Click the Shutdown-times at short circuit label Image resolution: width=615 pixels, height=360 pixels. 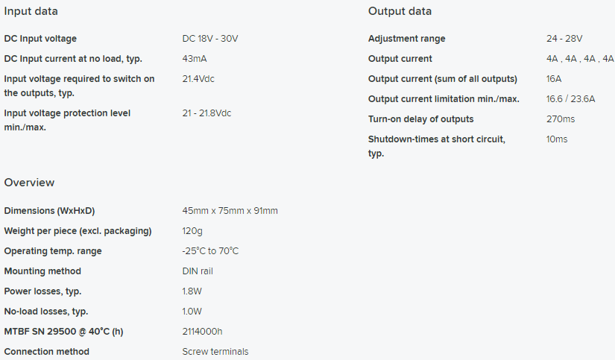coord(437,146)
